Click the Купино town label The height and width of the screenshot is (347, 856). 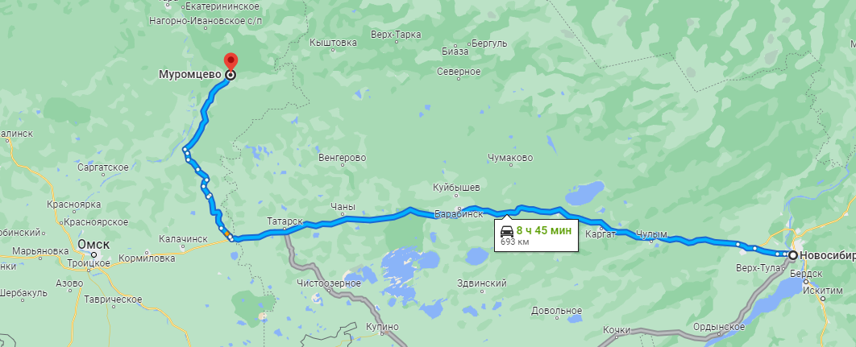pyautogui.click(x=383, y=327)
